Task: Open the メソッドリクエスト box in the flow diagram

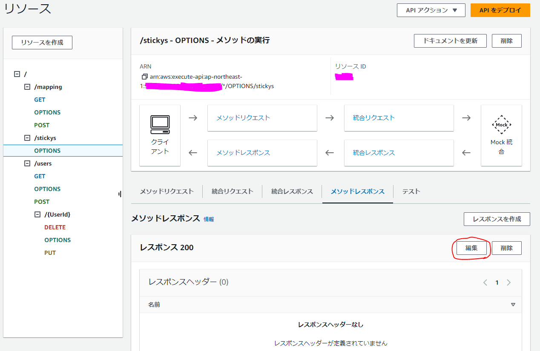Action: (262, 118)
